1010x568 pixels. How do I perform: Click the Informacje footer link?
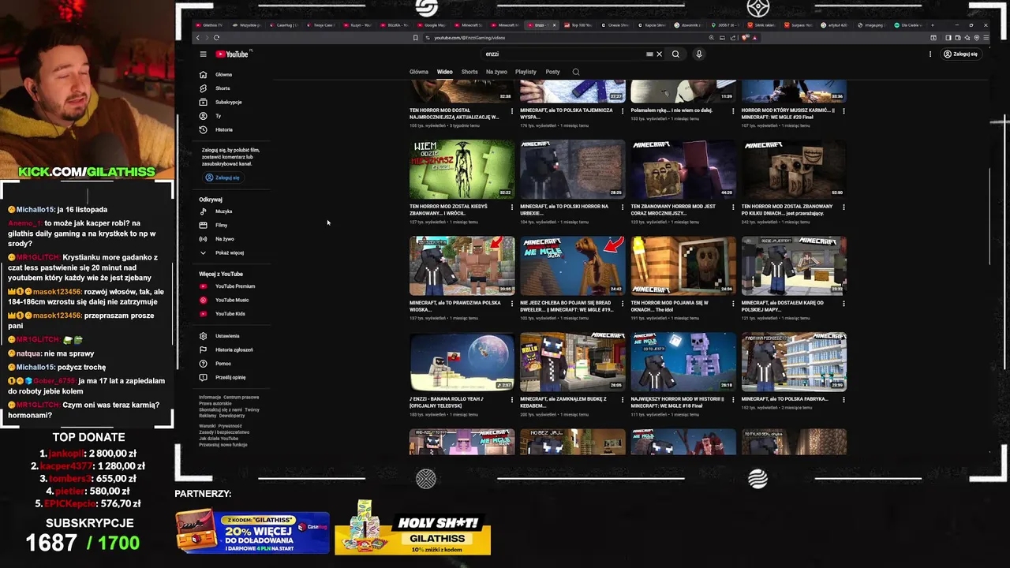click(210, 398)
